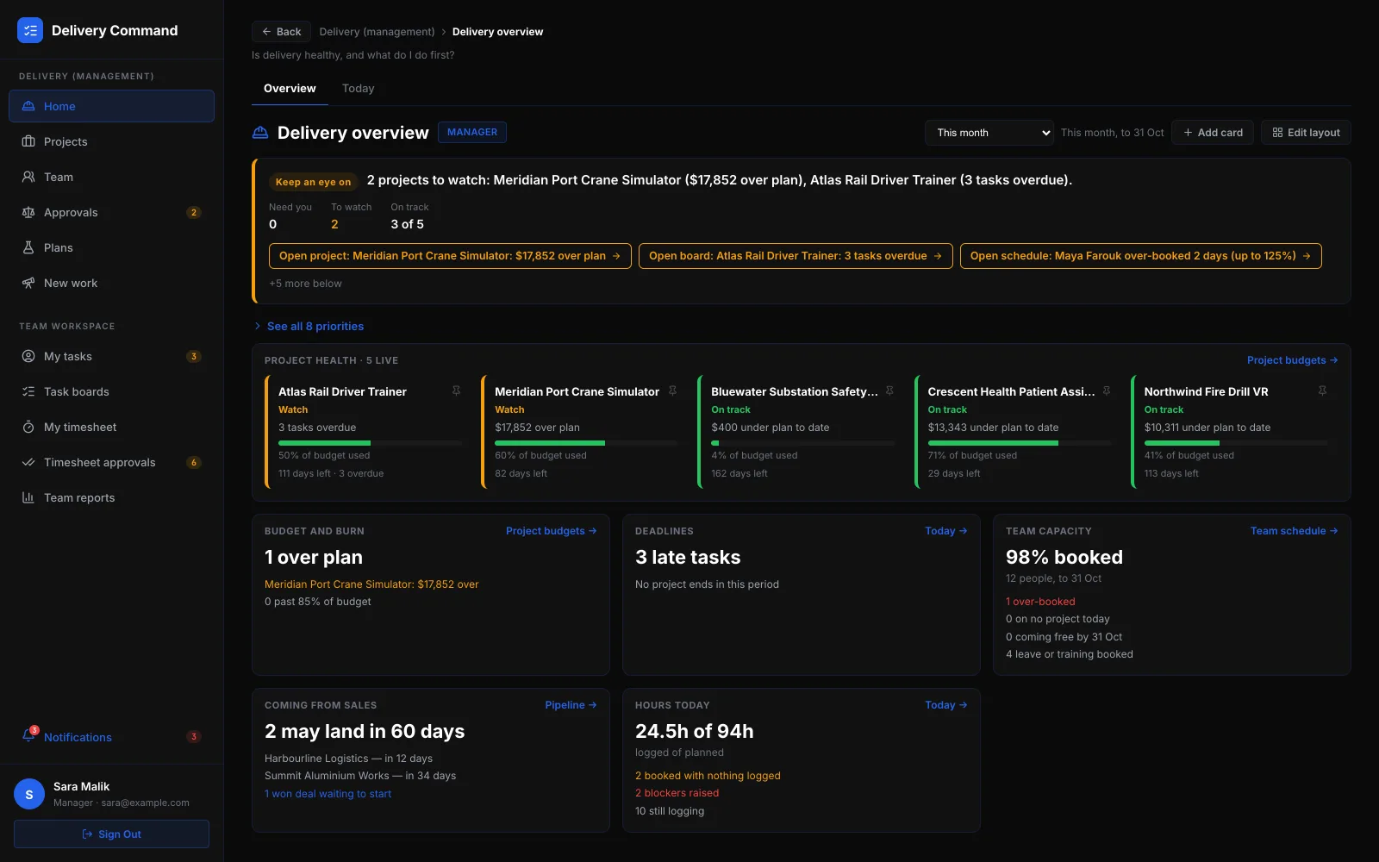Click the Delivery Command logo icon
This screenshot has width=1379, height=862.
(x=30, y=30)
